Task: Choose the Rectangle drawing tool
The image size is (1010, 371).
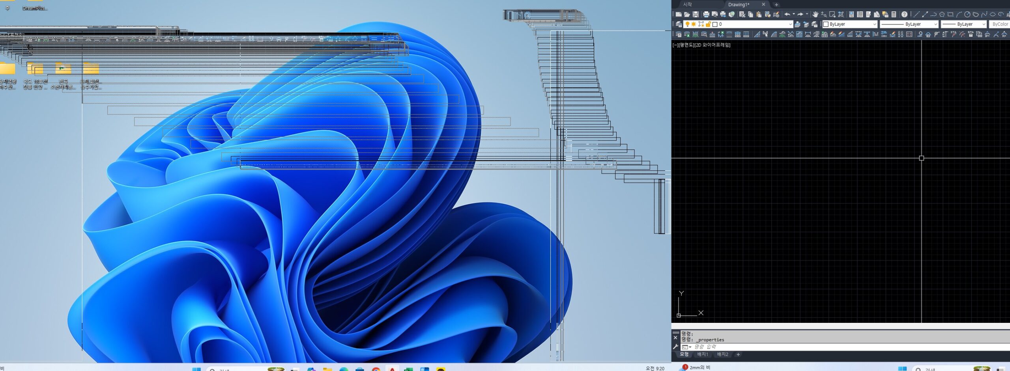Action: click(950, 15)
